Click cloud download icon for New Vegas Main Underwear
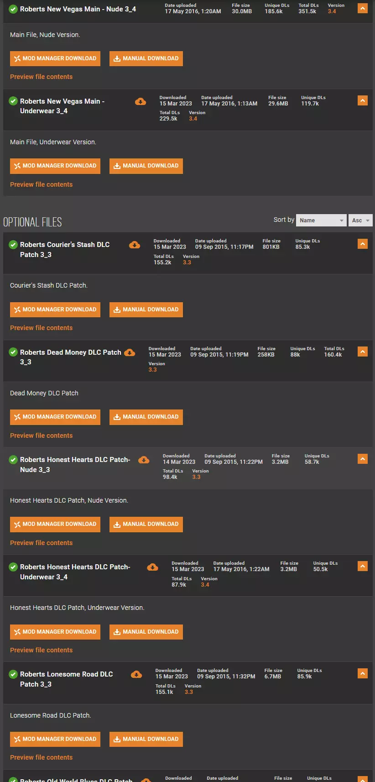The height and width of the screenshot is (782, 375). coord(141,101)
